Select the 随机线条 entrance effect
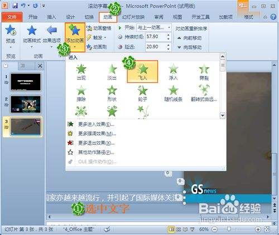 pyautogui.click(x=173, y=93)
